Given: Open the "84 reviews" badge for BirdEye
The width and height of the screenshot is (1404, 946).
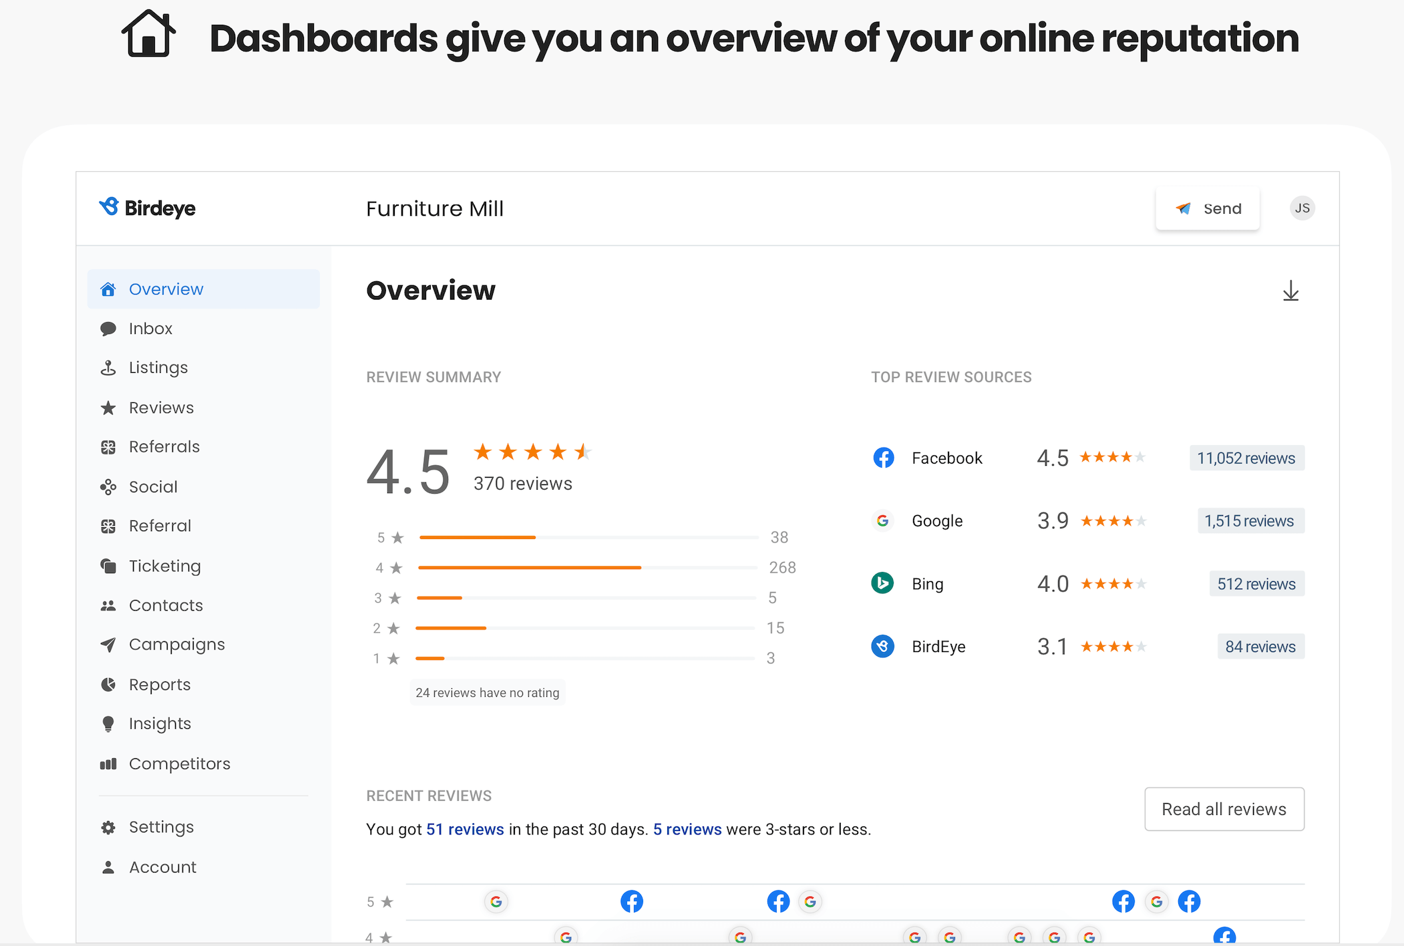Looking at the screenshot, I should pyautogui.click(x=1260, y=647).
